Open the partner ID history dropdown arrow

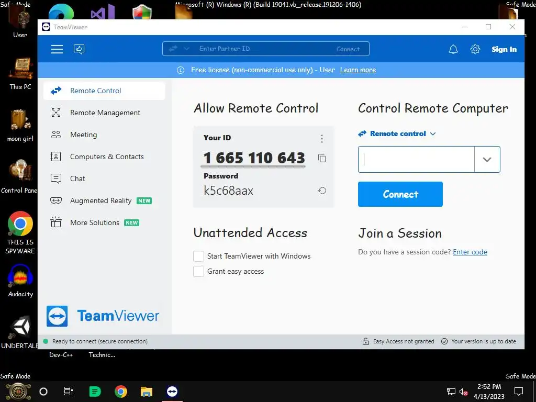487,159
